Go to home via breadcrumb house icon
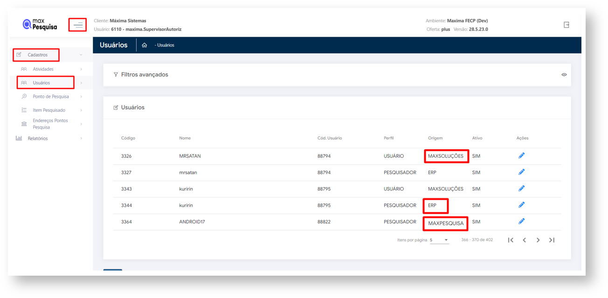This screenshot has width=608, height=298. click(145, 45)
